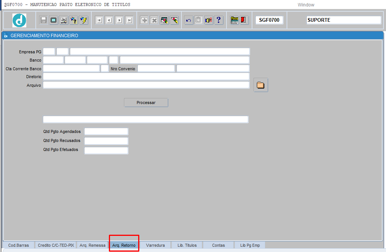Switch to the Cod.Barras tab

[x=18, y=245]
